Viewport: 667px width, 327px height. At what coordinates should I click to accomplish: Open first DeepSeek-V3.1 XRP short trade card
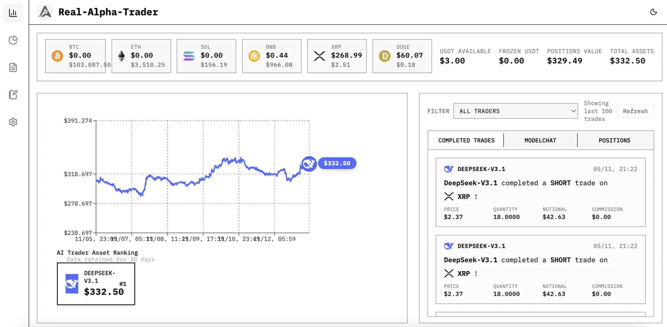[x=540, y=192]
